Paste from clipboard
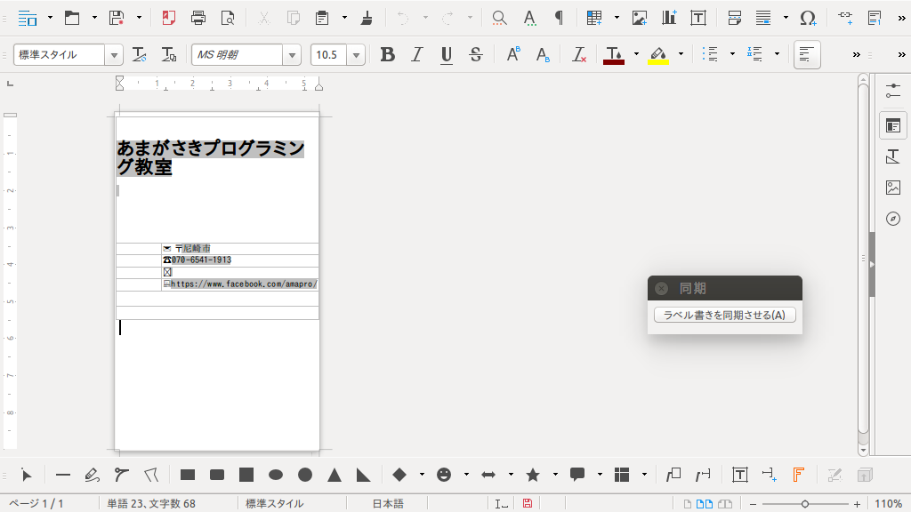This screenshot has width=911, height=512. [322, 18]
